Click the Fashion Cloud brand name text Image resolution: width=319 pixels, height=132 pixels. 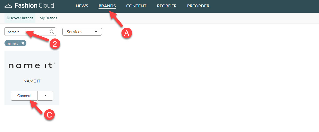click(x=34, y=6)
